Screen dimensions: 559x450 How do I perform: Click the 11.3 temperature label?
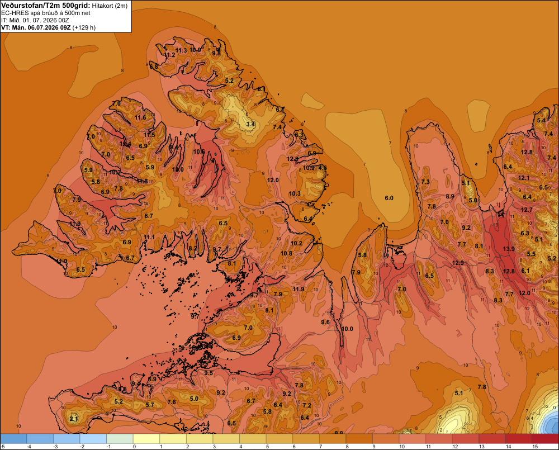tap(181, 51)
